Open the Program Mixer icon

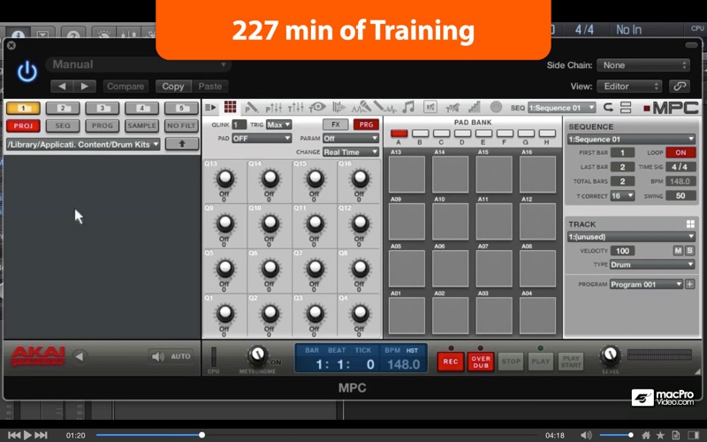pyautogui.click(x=274, y=107)
